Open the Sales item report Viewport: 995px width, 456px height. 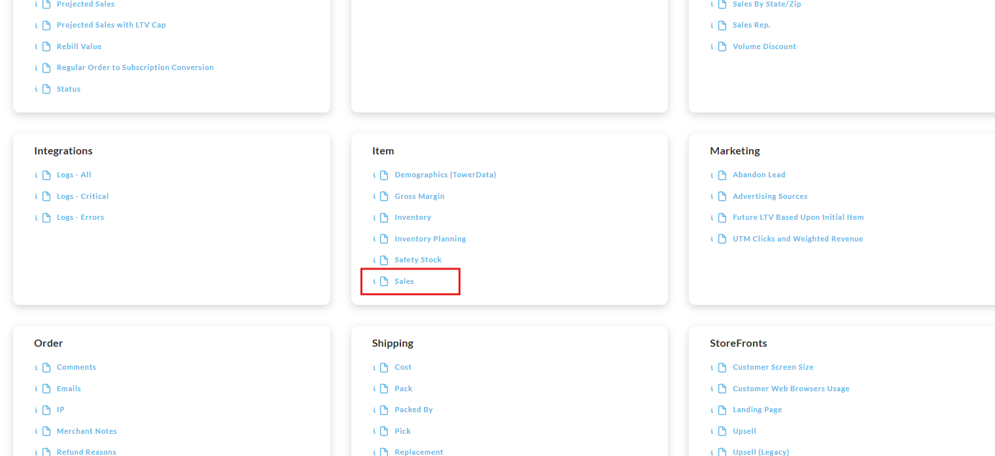[404, 281]
